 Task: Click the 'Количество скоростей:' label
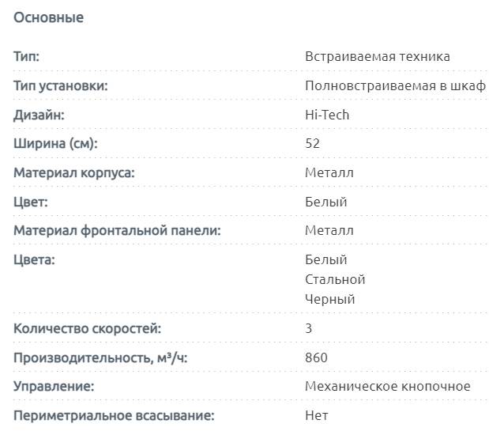point(88,328)
